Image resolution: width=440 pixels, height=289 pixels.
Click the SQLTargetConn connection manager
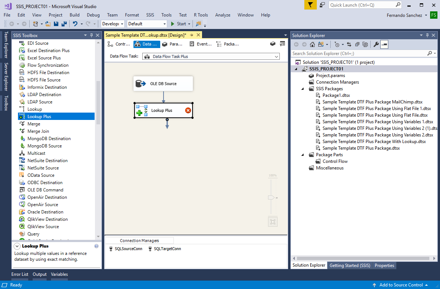pyautogui.click(x=165, y=249)
